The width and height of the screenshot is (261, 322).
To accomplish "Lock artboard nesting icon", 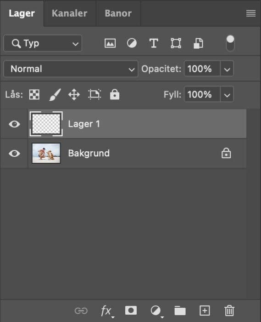I will 94,94.
